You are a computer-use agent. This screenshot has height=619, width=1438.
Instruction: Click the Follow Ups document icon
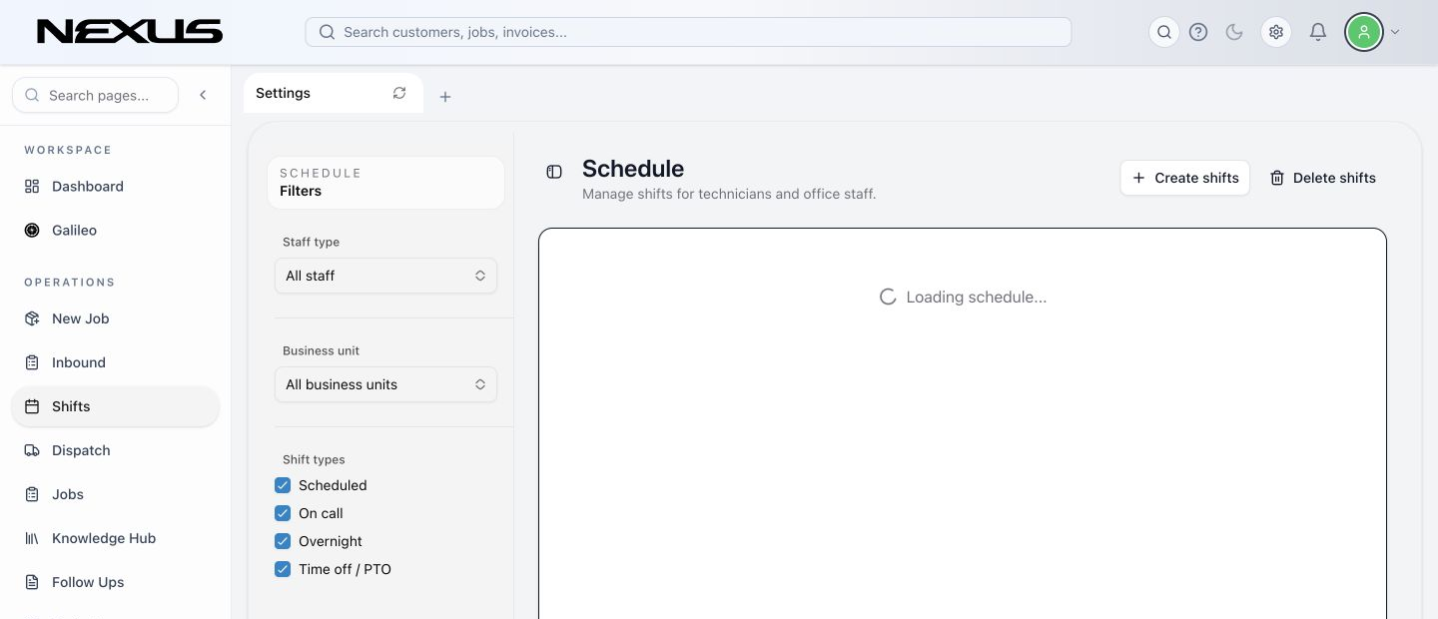coord(32,582)
